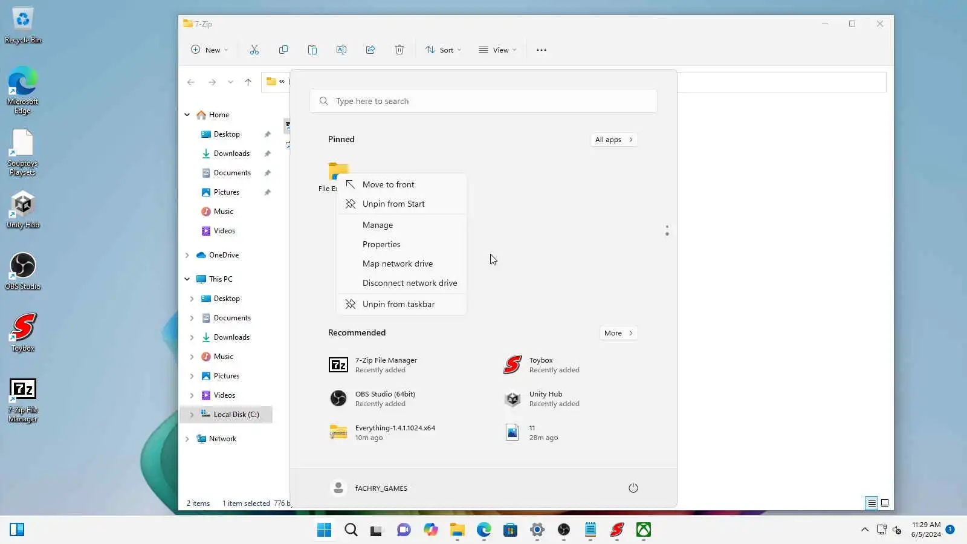
Task: Switch Explorer to large icons view layout
Action: coord(885,503)
